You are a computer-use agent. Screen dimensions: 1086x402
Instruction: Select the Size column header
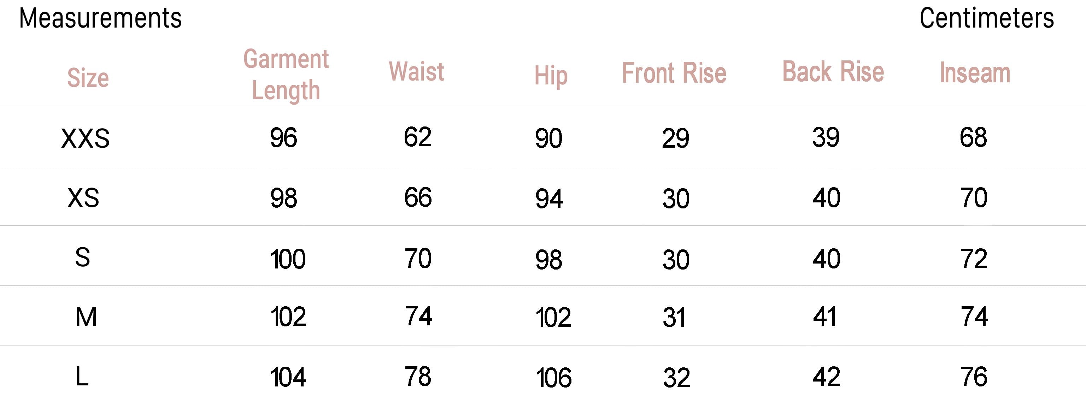pos(88,78)
